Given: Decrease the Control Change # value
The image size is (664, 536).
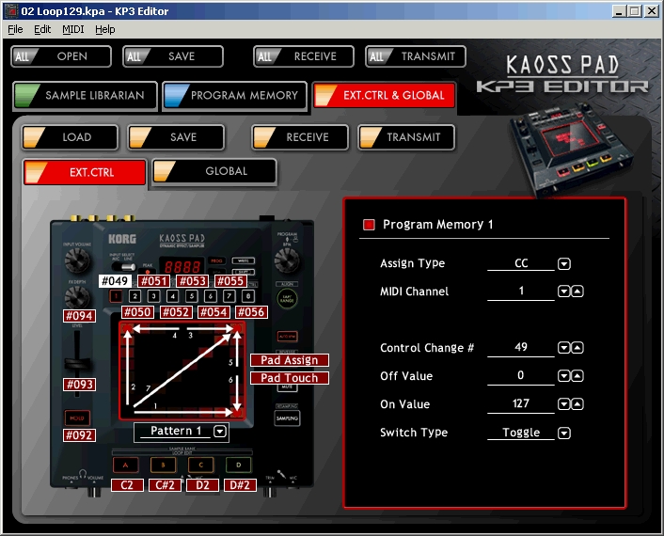Looking at the screenshot, I should [x=563, y=348].
